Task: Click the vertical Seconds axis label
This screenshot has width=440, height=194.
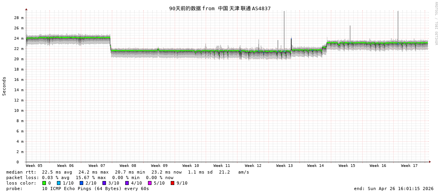Action: [4, 86]
